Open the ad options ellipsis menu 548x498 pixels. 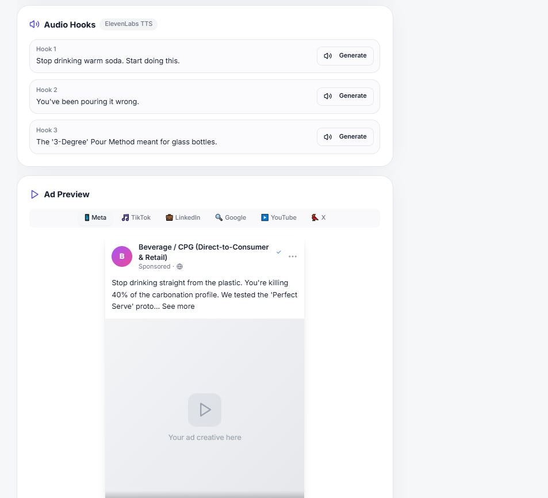(x=293, y=256)
